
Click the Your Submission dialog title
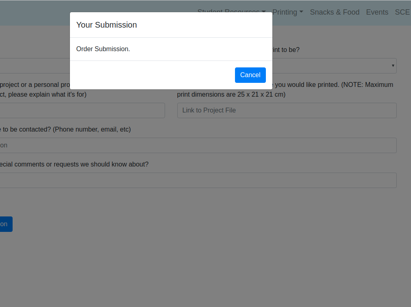coord(106,25)
